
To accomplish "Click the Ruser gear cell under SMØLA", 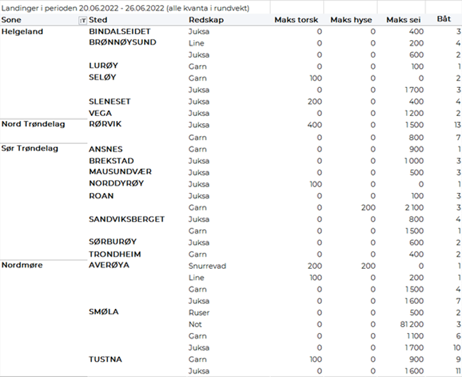I will point(199,313).
